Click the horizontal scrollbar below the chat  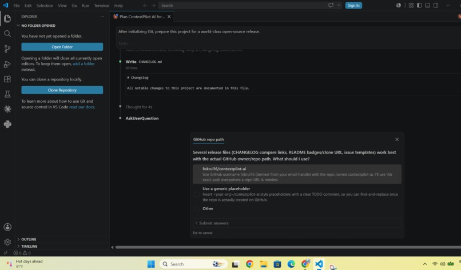(x=288, y=247)
